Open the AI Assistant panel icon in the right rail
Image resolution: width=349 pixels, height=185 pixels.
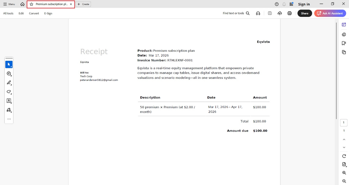pos(344,25)
